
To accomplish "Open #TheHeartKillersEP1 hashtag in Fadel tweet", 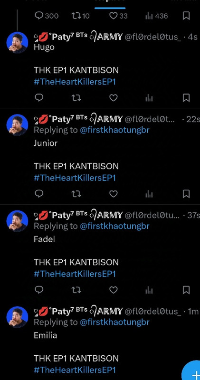I will [x=75, y=274].
